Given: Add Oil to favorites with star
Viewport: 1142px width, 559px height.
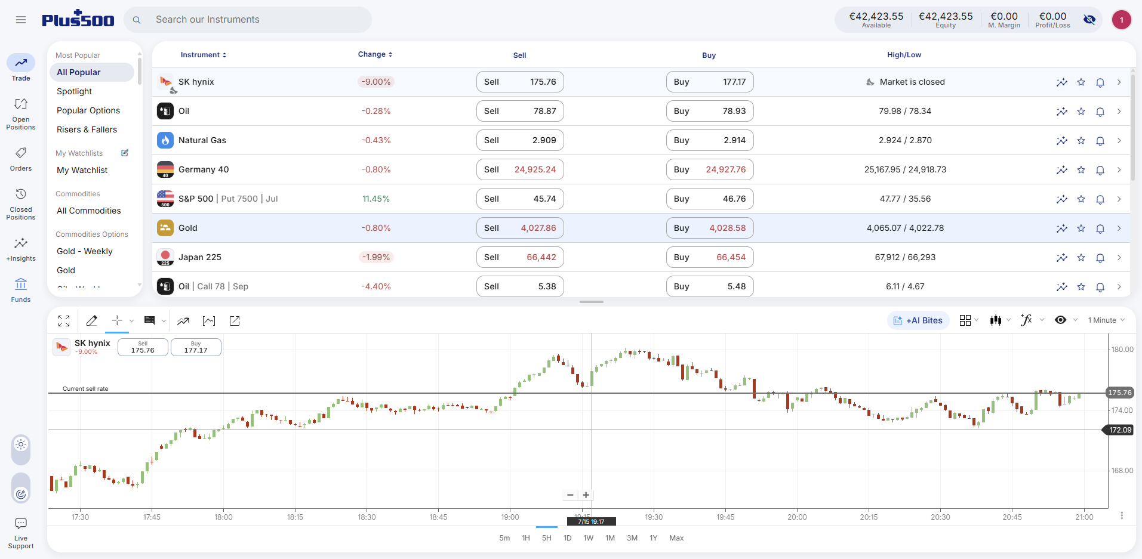Looking at the screenshot, I should 1081,112.
